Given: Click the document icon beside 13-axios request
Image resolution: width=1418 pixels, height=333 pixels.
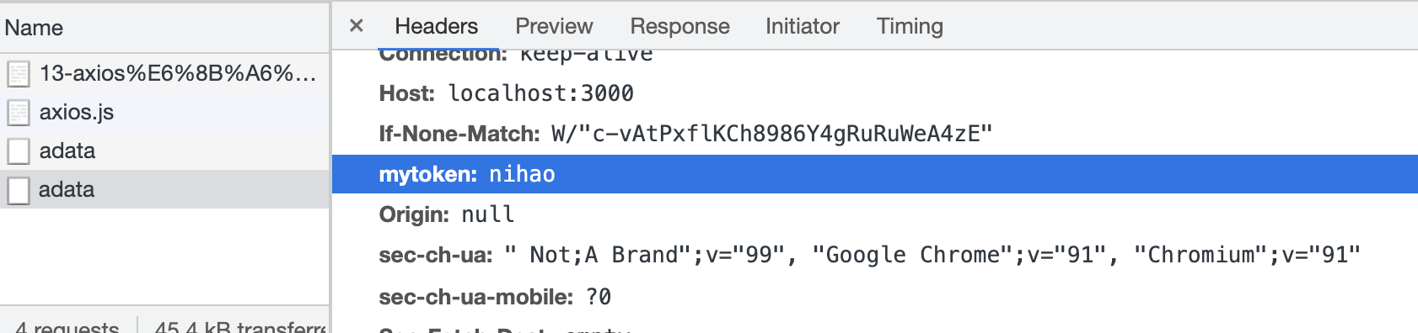Looking at the screenshot, I should tap(19, 74).
